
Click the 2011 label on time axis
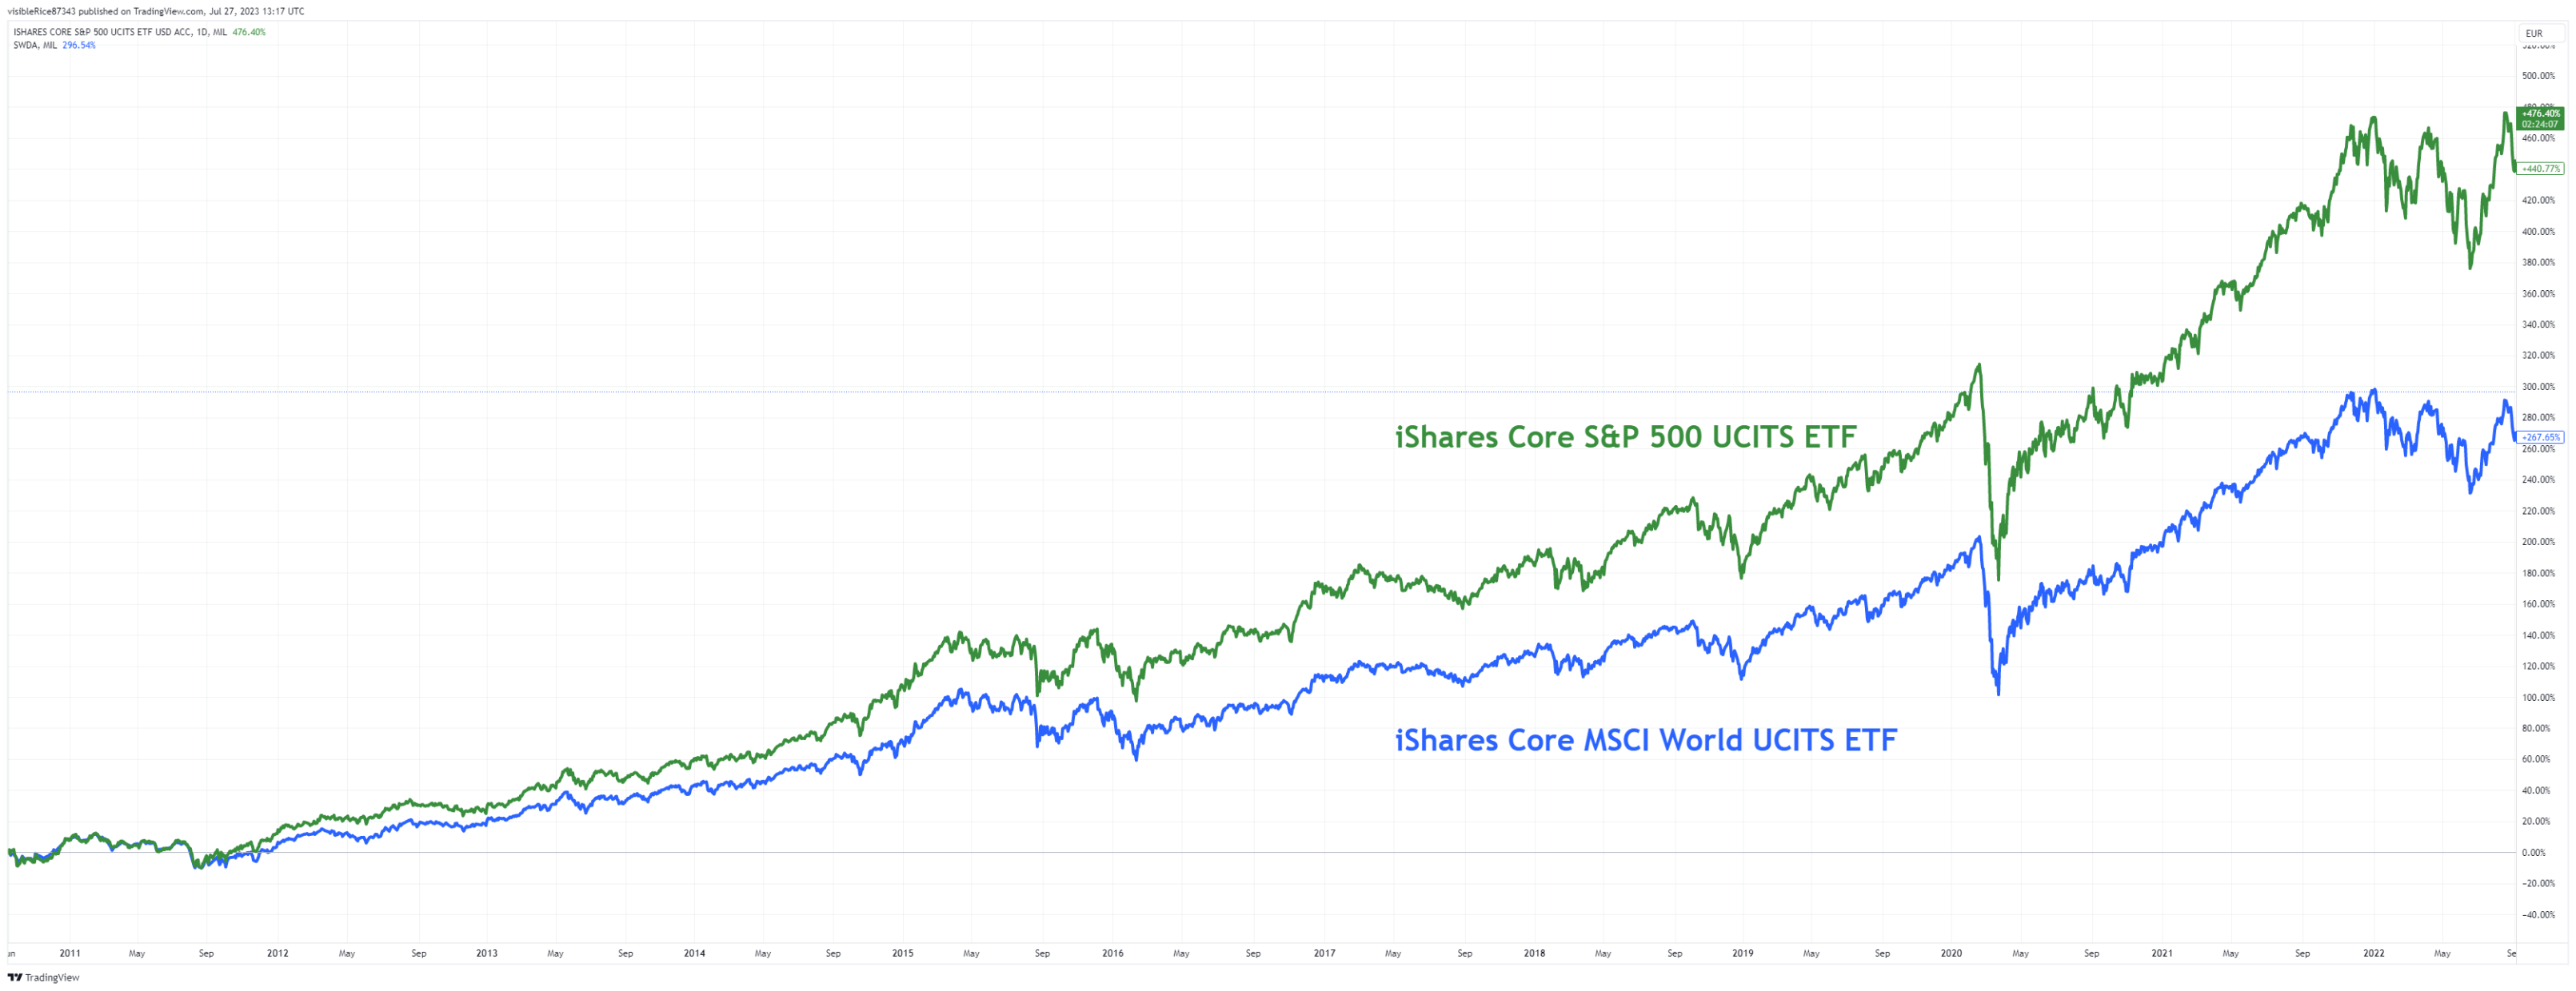tap(70, 953)
